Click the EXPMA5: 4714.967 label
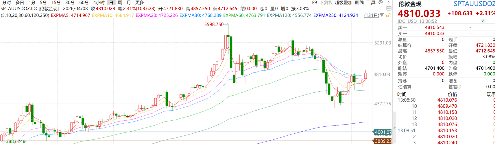 coord(70,15)
